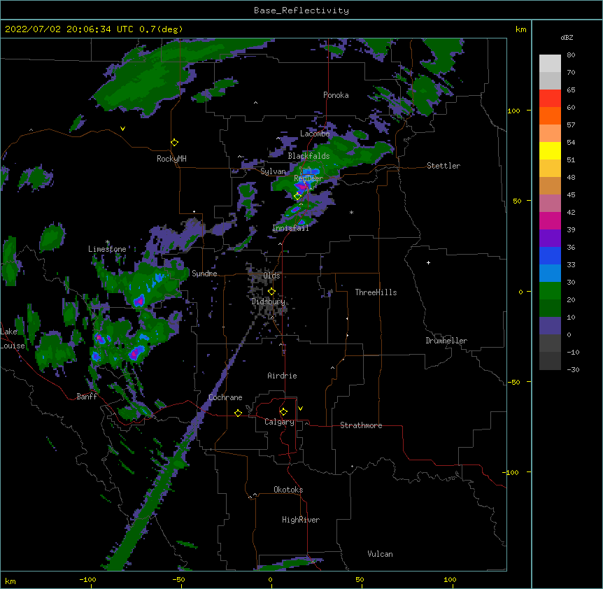Select the red 60-65 dBZ legend swatch
603x589 pixels.
point(550,99)
